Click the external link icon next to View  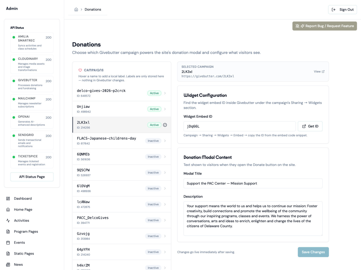point(323,71)
